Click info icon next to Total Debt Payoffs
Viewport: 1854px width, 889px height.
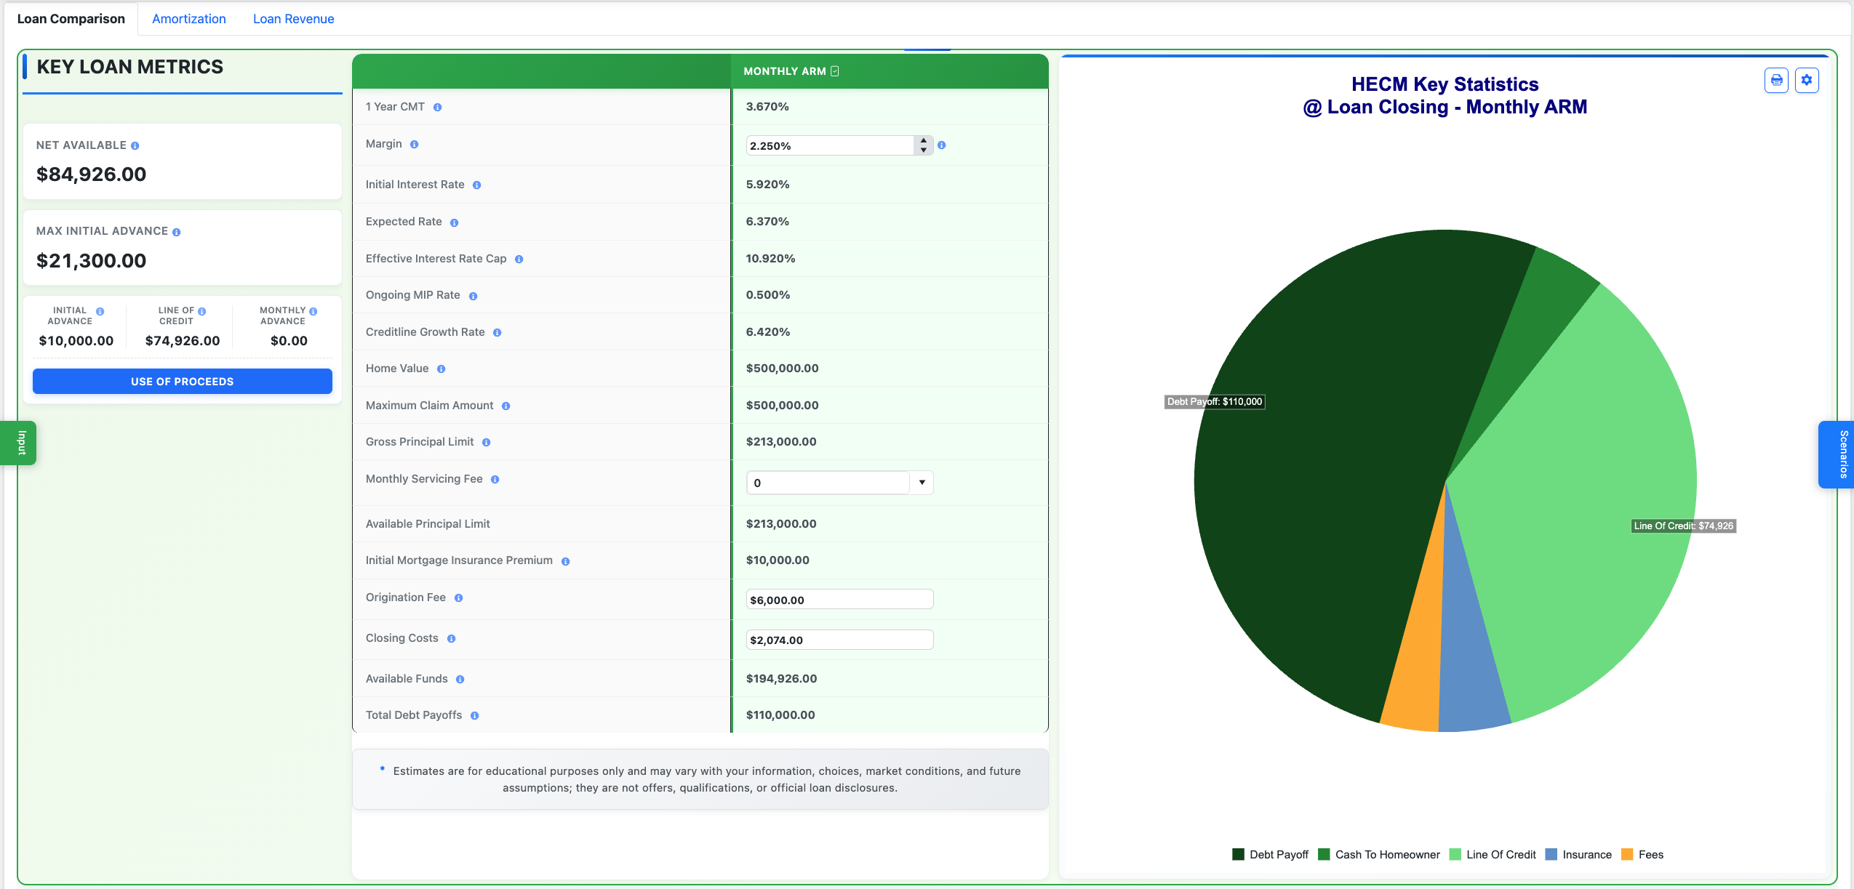[475, 716]
